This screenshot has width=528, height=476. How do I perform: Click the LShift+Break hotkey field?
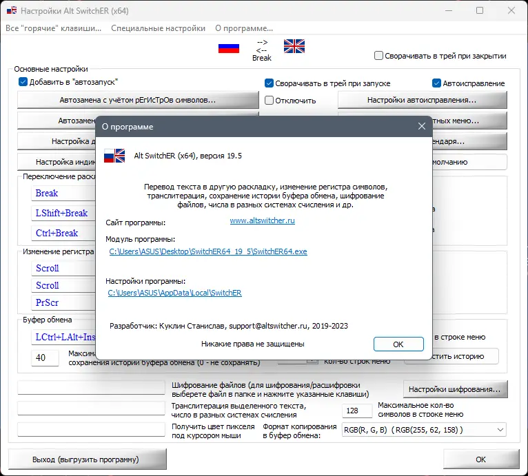click(63, 213)
